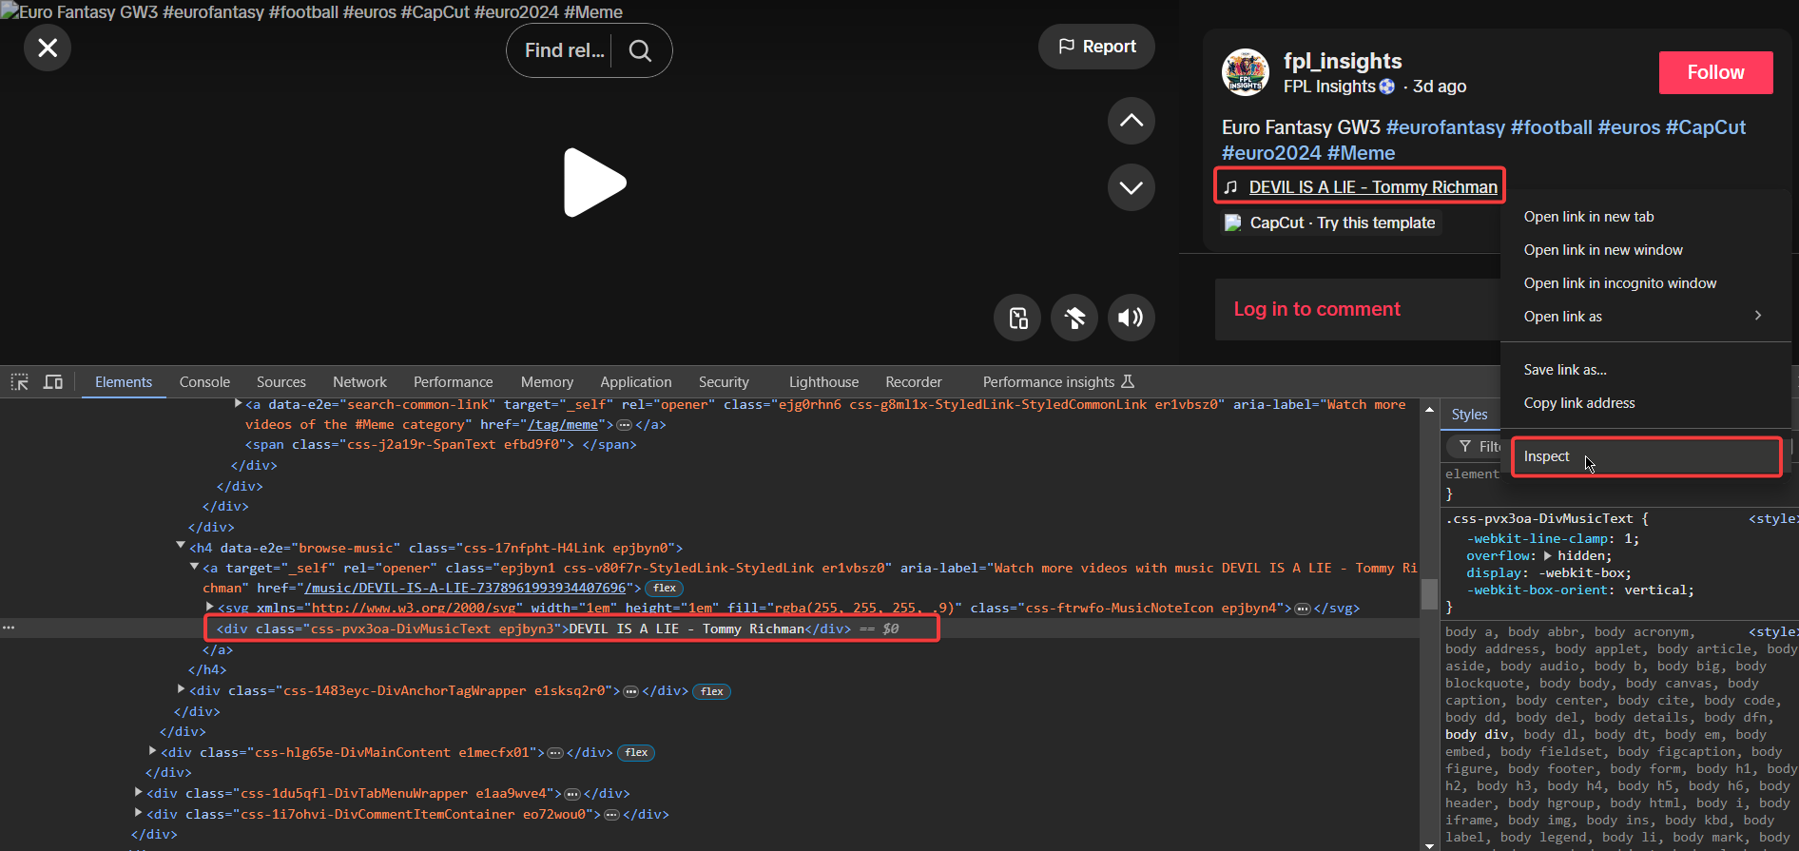
Task: Open the #Meme hashtag link
Action: 1361,153
